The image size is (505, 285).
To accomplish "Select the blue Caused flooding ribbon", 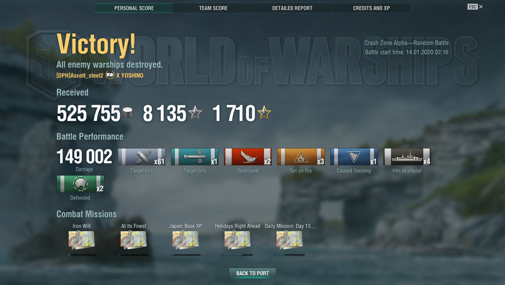I will pyautogui.click(x=354, y=157).
